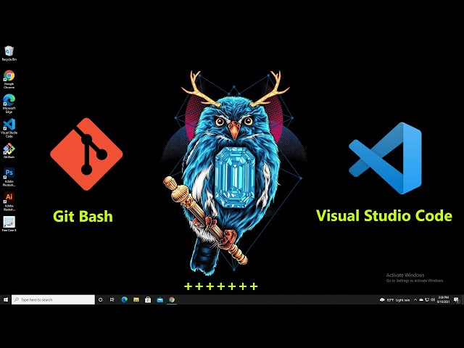Open the Light rain weather widget

394,300
